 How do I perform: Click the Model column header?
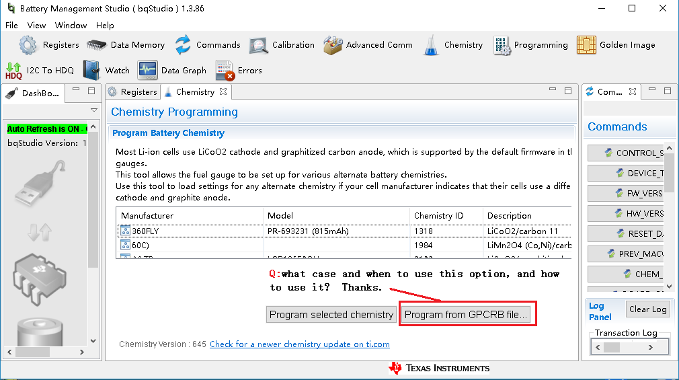(x=336, y=215)
